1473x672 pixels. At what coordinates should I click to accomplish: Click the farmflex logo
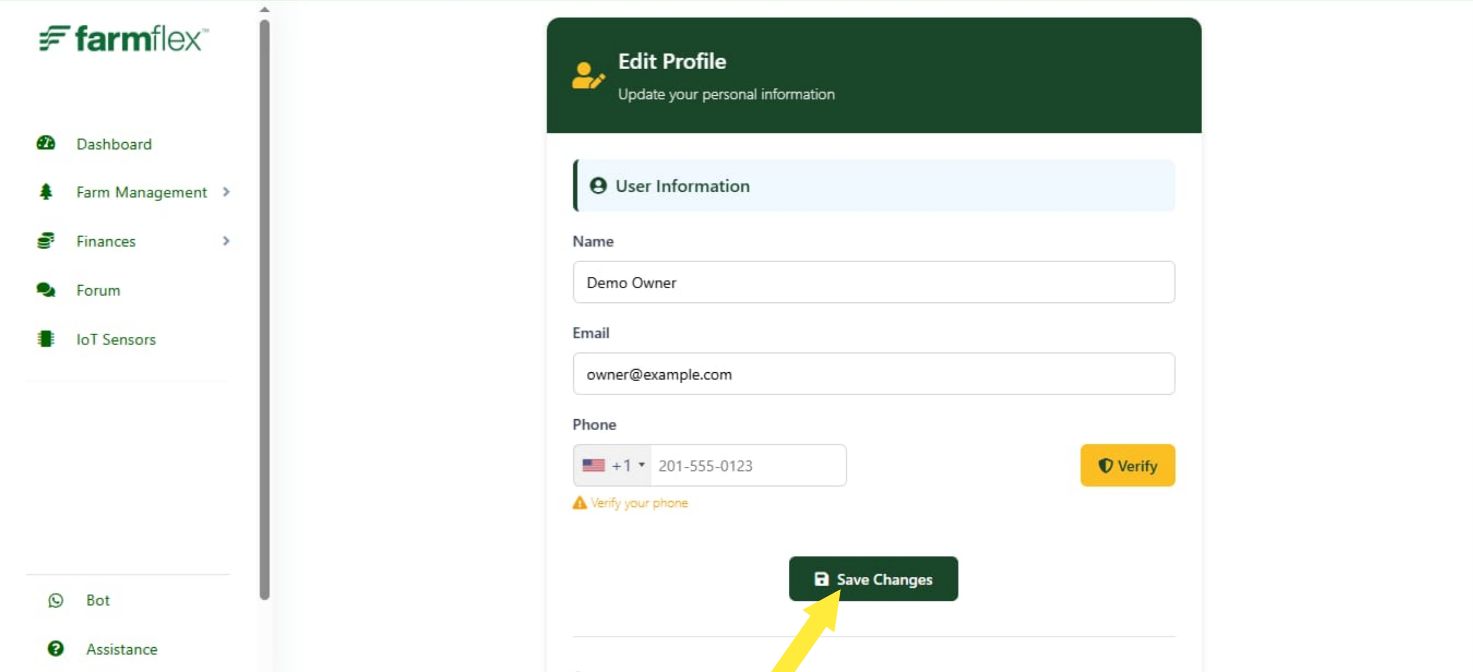(124, 39)
